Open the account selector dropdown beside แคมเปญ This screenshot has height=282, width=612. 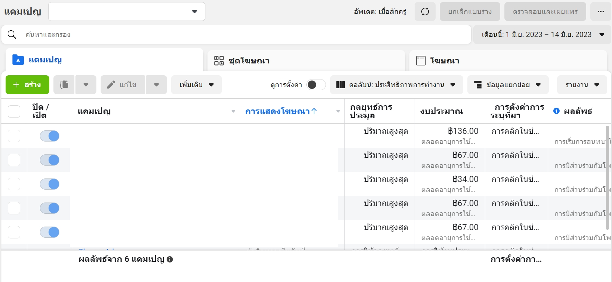click(126, 12)
